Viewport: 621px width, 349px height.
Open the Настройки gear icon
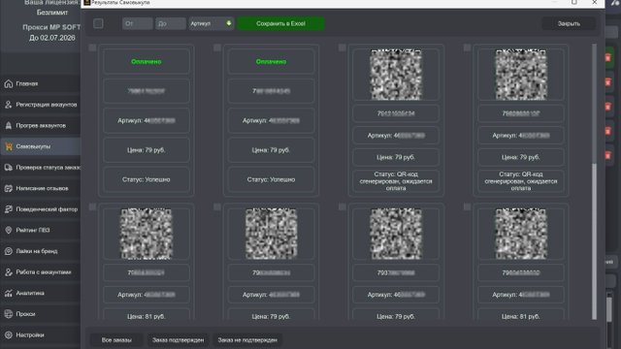[x=9, y=335]
